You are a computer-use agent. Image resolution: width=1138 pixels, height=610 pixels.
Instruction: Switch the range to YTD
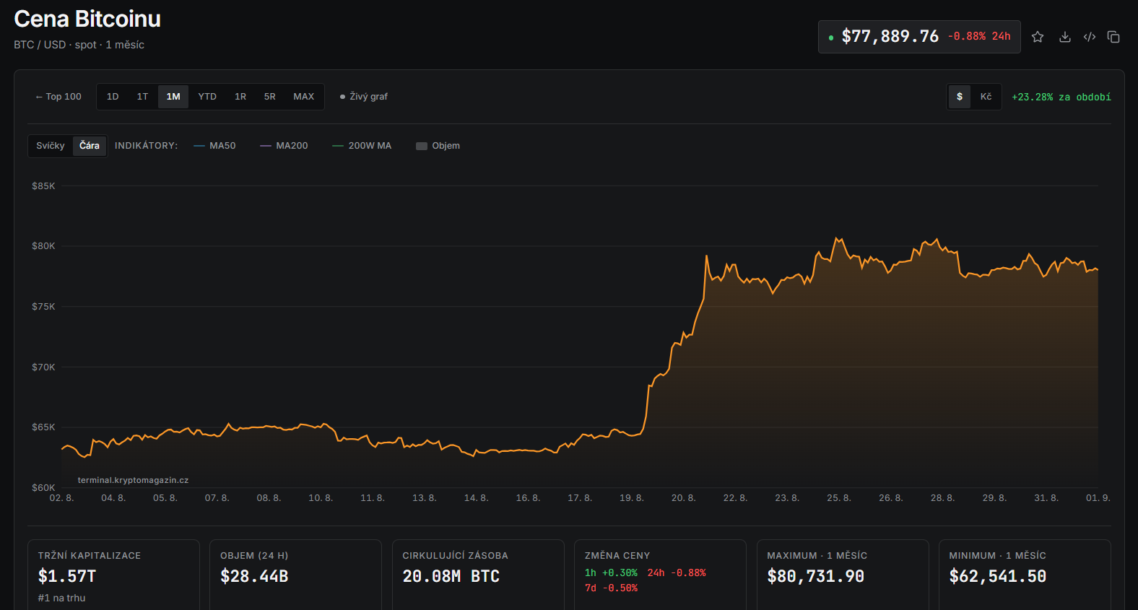(207, 97)
